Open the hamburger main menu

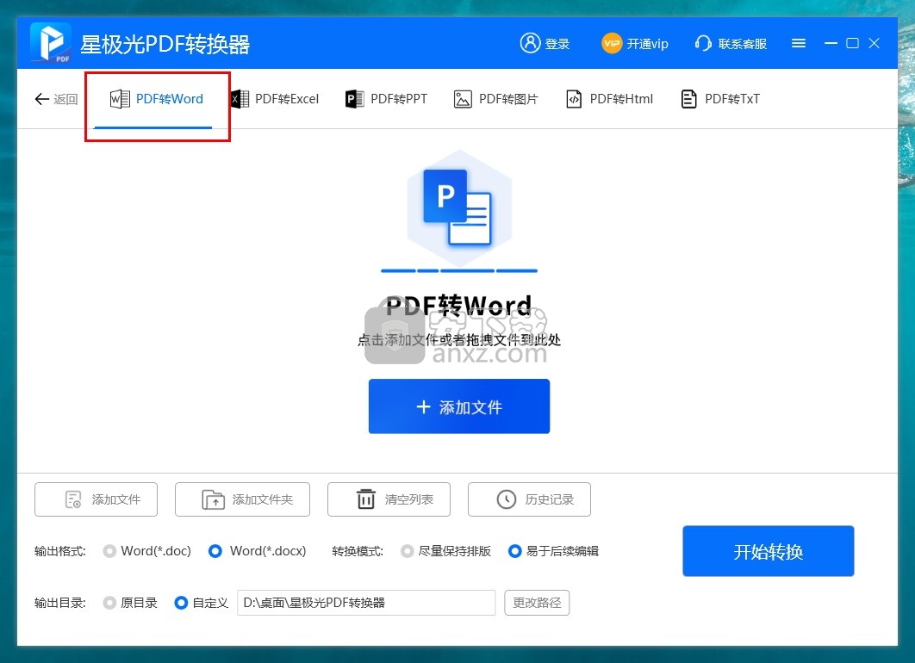[799, 43]
